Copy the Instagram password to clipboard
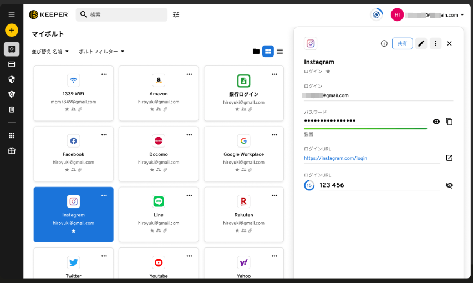Image resolution: width=473 pixels, height=283 pixels. click(449, 122)
